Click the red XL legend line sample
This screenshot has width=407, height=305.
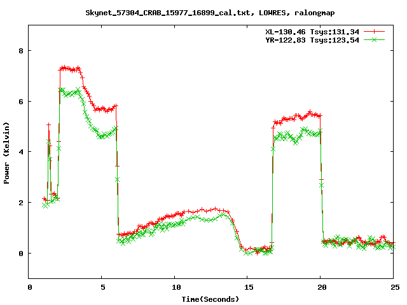(x=374, y=32)
